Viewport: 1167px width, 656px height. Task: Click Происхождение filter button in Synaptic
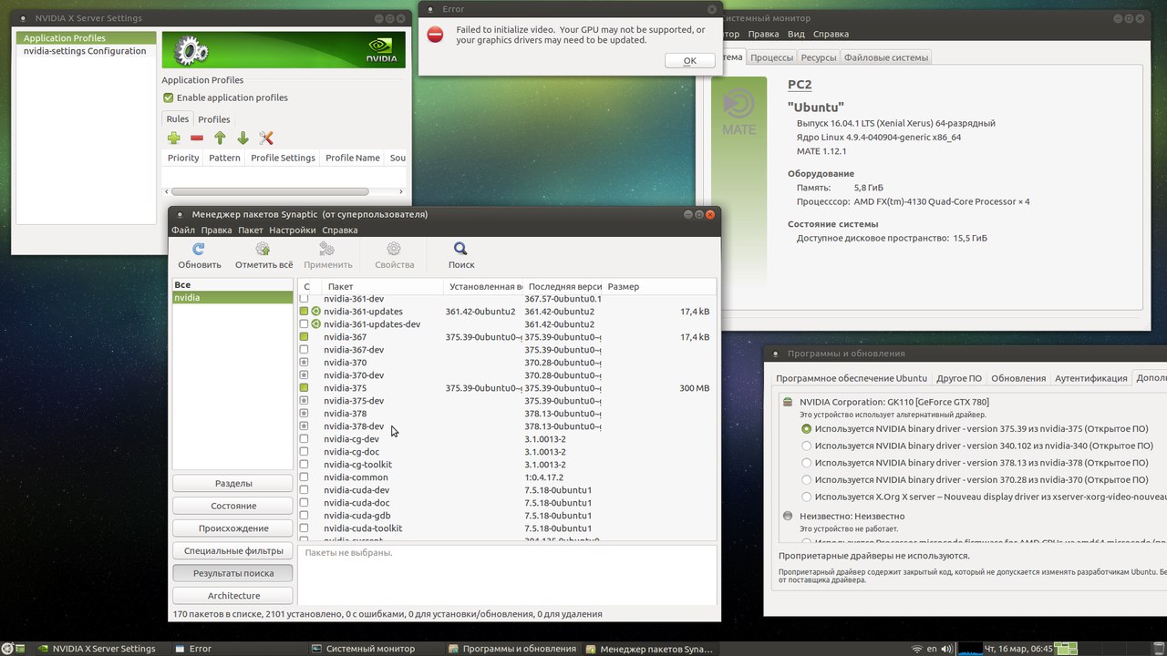(233, 528)
